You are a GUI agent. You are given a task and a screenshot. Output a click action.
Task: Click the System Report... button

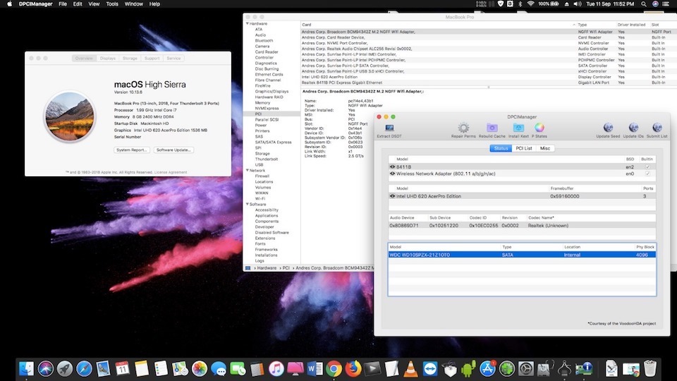pos(132,150)
